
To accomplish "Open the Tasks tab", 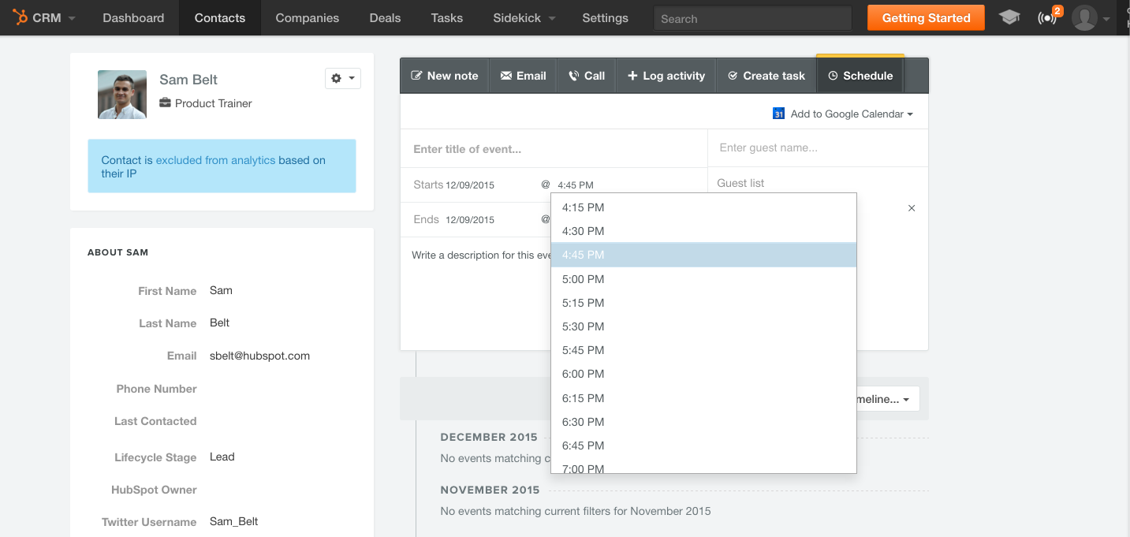I will pos(447,17).
